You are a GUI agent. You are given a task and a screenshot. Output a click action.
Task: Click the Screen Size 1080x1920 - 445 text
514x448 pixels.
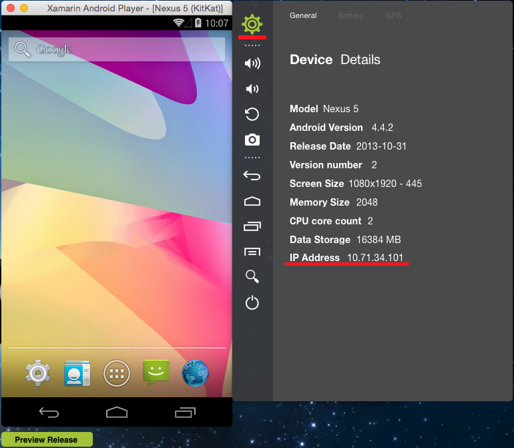pos(356,184)
